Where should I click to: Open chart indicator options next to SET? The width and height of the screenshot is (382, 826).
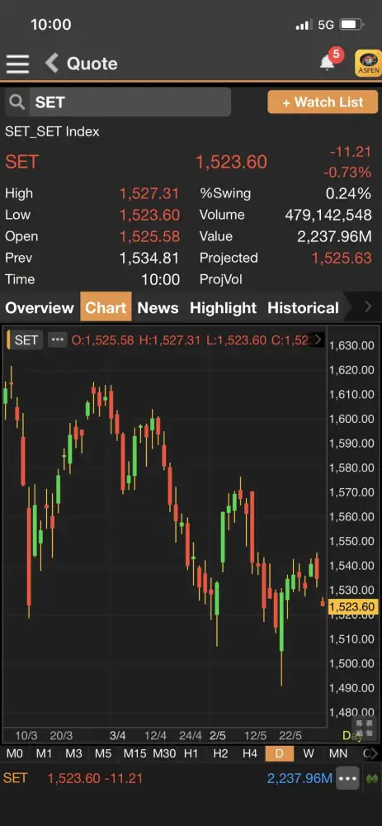(58, 339)
